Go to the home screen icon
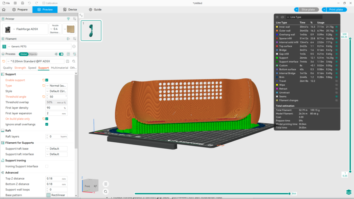The width and height of the screenshot is (354, 199). point(3,9)
